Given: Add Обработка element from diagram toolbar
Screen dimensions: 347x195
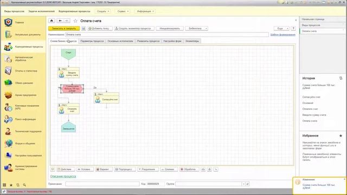Looking at the screenshot, I should [x=189, y=170].
